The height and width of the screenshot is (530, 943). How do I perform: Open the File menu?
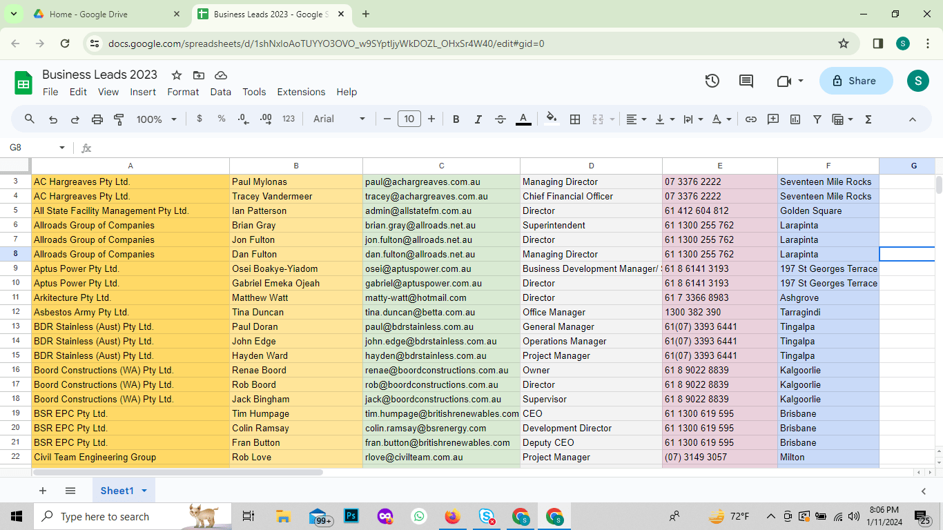tap(50, 92)
